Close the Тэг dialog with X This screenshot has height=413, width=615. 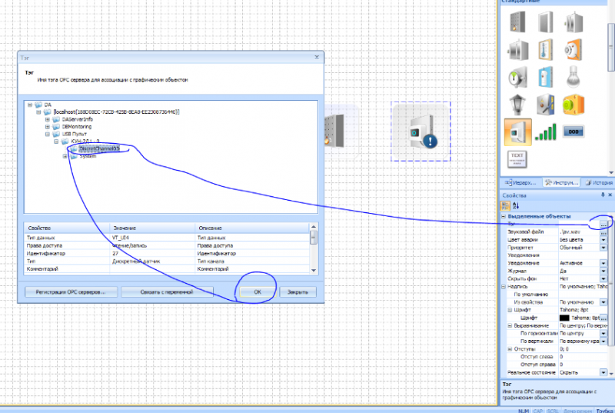click(317, 57)
